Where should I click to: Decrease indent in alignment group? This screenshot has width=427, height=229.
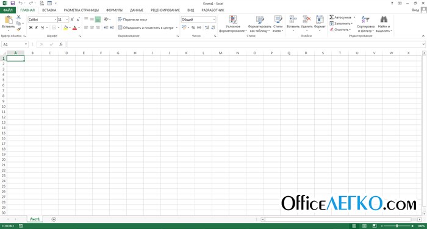click(106, 27)
